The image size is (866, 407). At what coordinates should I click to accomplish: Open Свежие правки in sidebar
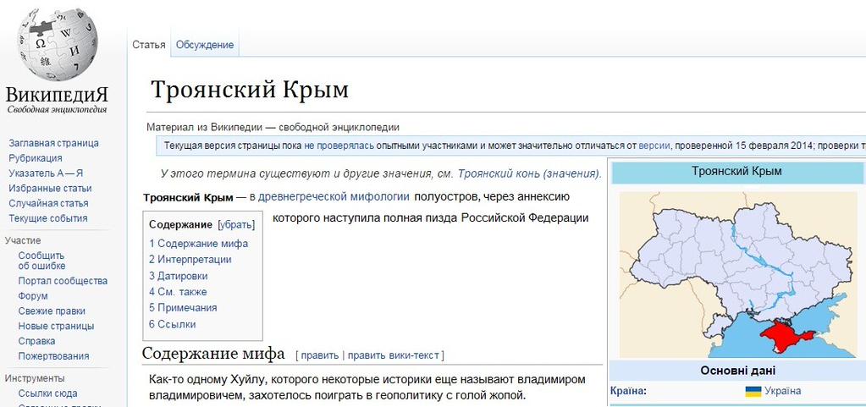pos(52,311)
